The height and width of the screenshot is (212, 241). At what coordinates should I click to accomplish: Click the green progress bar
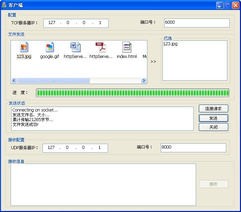coord(133,93)
